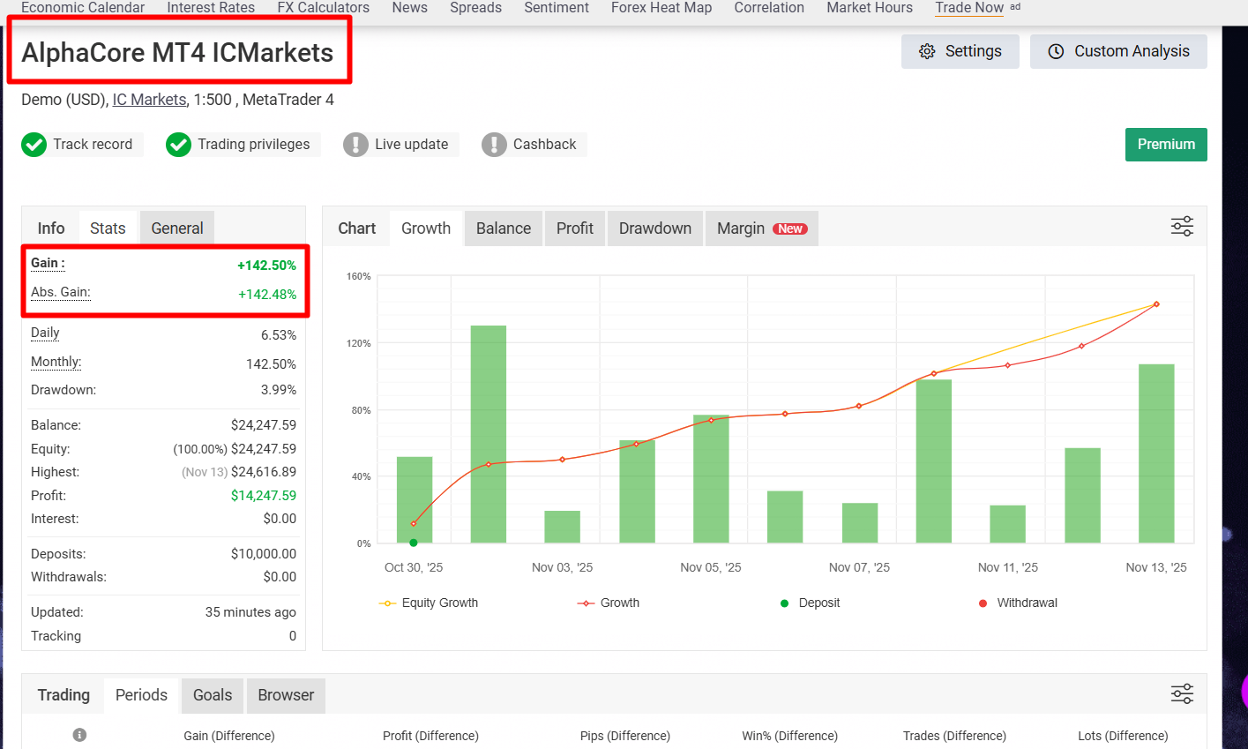Click the Track record green checkmark icon
This screenshot has width=1248, height=749.
34,145
